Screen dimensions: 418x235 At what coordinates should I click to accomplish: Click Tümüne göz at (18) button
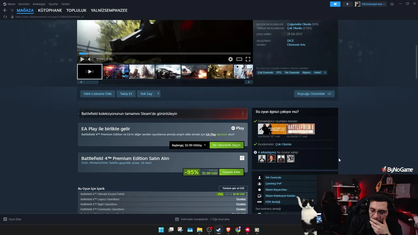click(233, 188)
